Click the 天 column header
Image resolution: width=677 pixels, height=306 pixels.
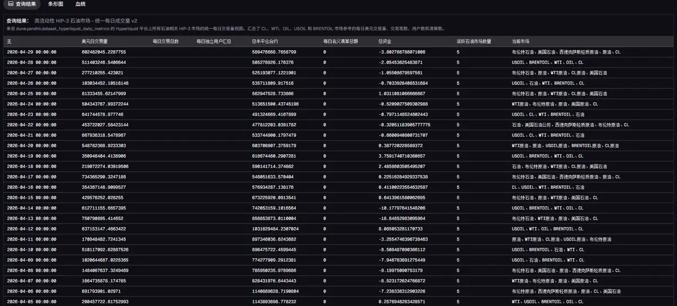(9, 41)
